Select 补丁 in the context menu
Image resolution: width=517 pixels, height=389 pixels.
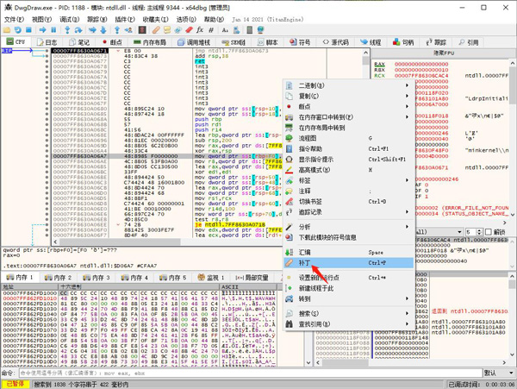tap(349, 263)
